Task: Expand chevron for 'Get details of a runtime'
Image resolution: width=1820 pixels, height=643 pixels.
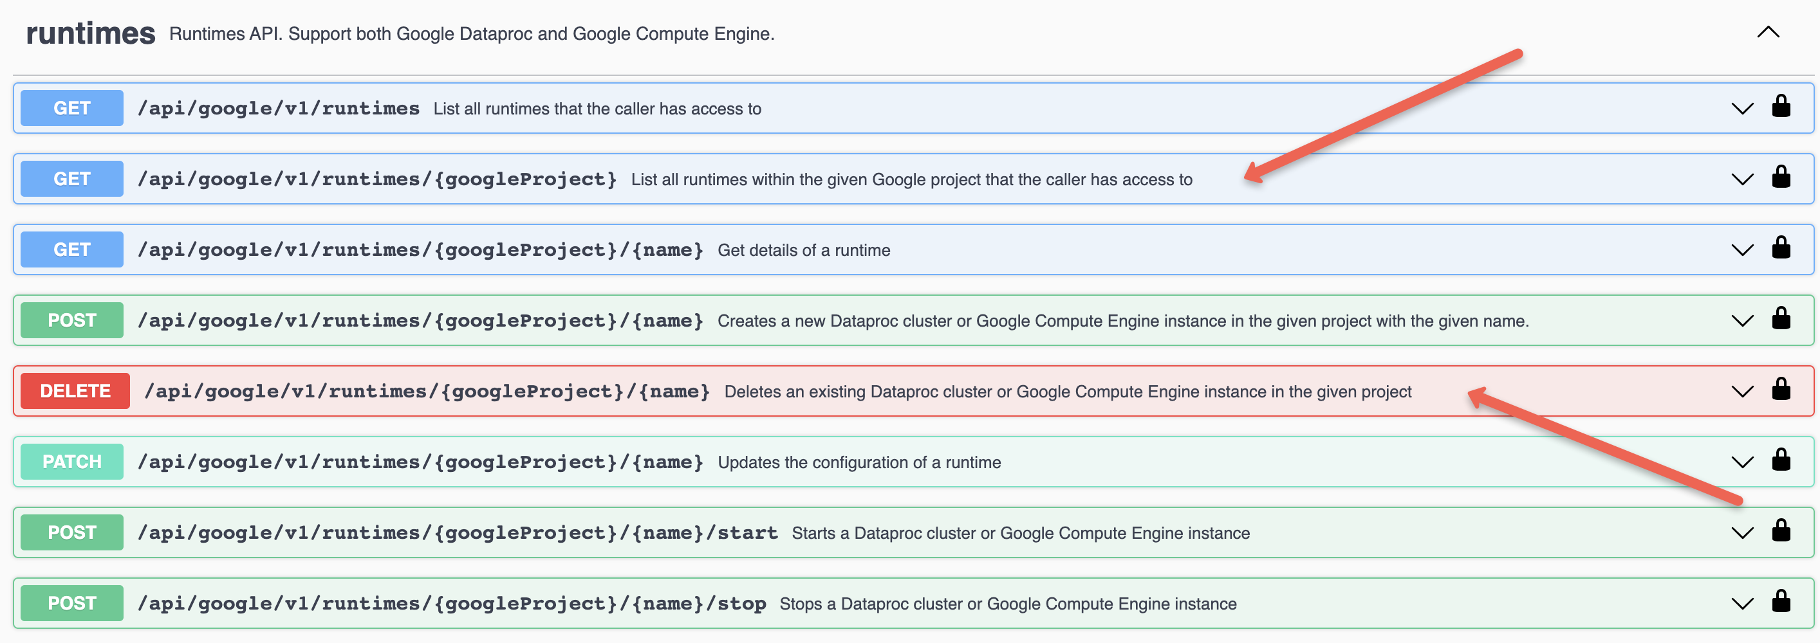Action: click(x=1743, y=250)
